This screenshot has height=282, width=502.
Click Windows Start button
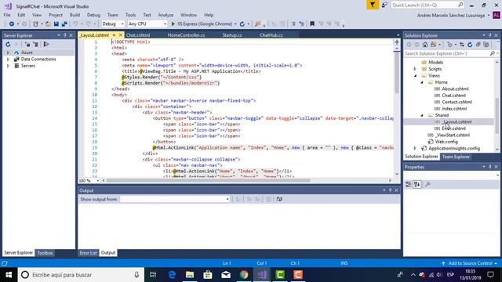(x=9, y=275)
